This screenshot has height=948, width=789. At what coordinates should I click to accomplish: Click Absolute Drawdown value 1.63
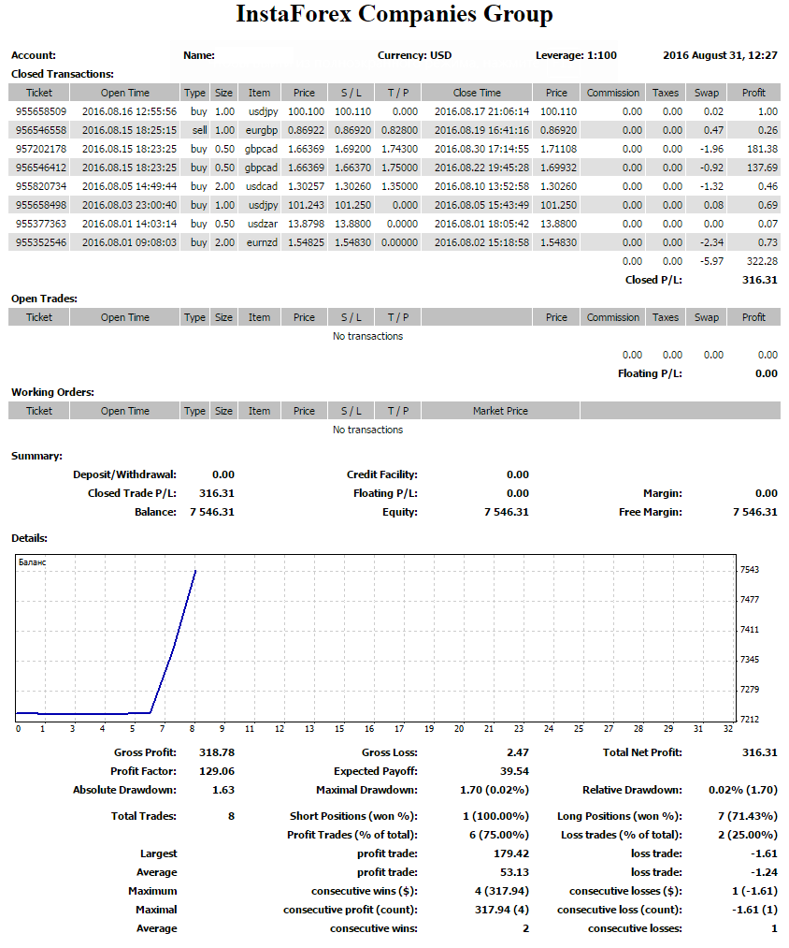[x=223, y=790]
